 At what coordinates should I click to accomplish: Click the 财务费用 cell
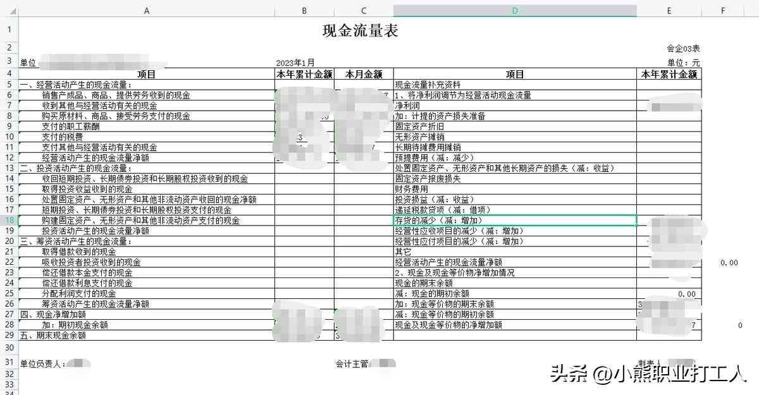point(412,189)
